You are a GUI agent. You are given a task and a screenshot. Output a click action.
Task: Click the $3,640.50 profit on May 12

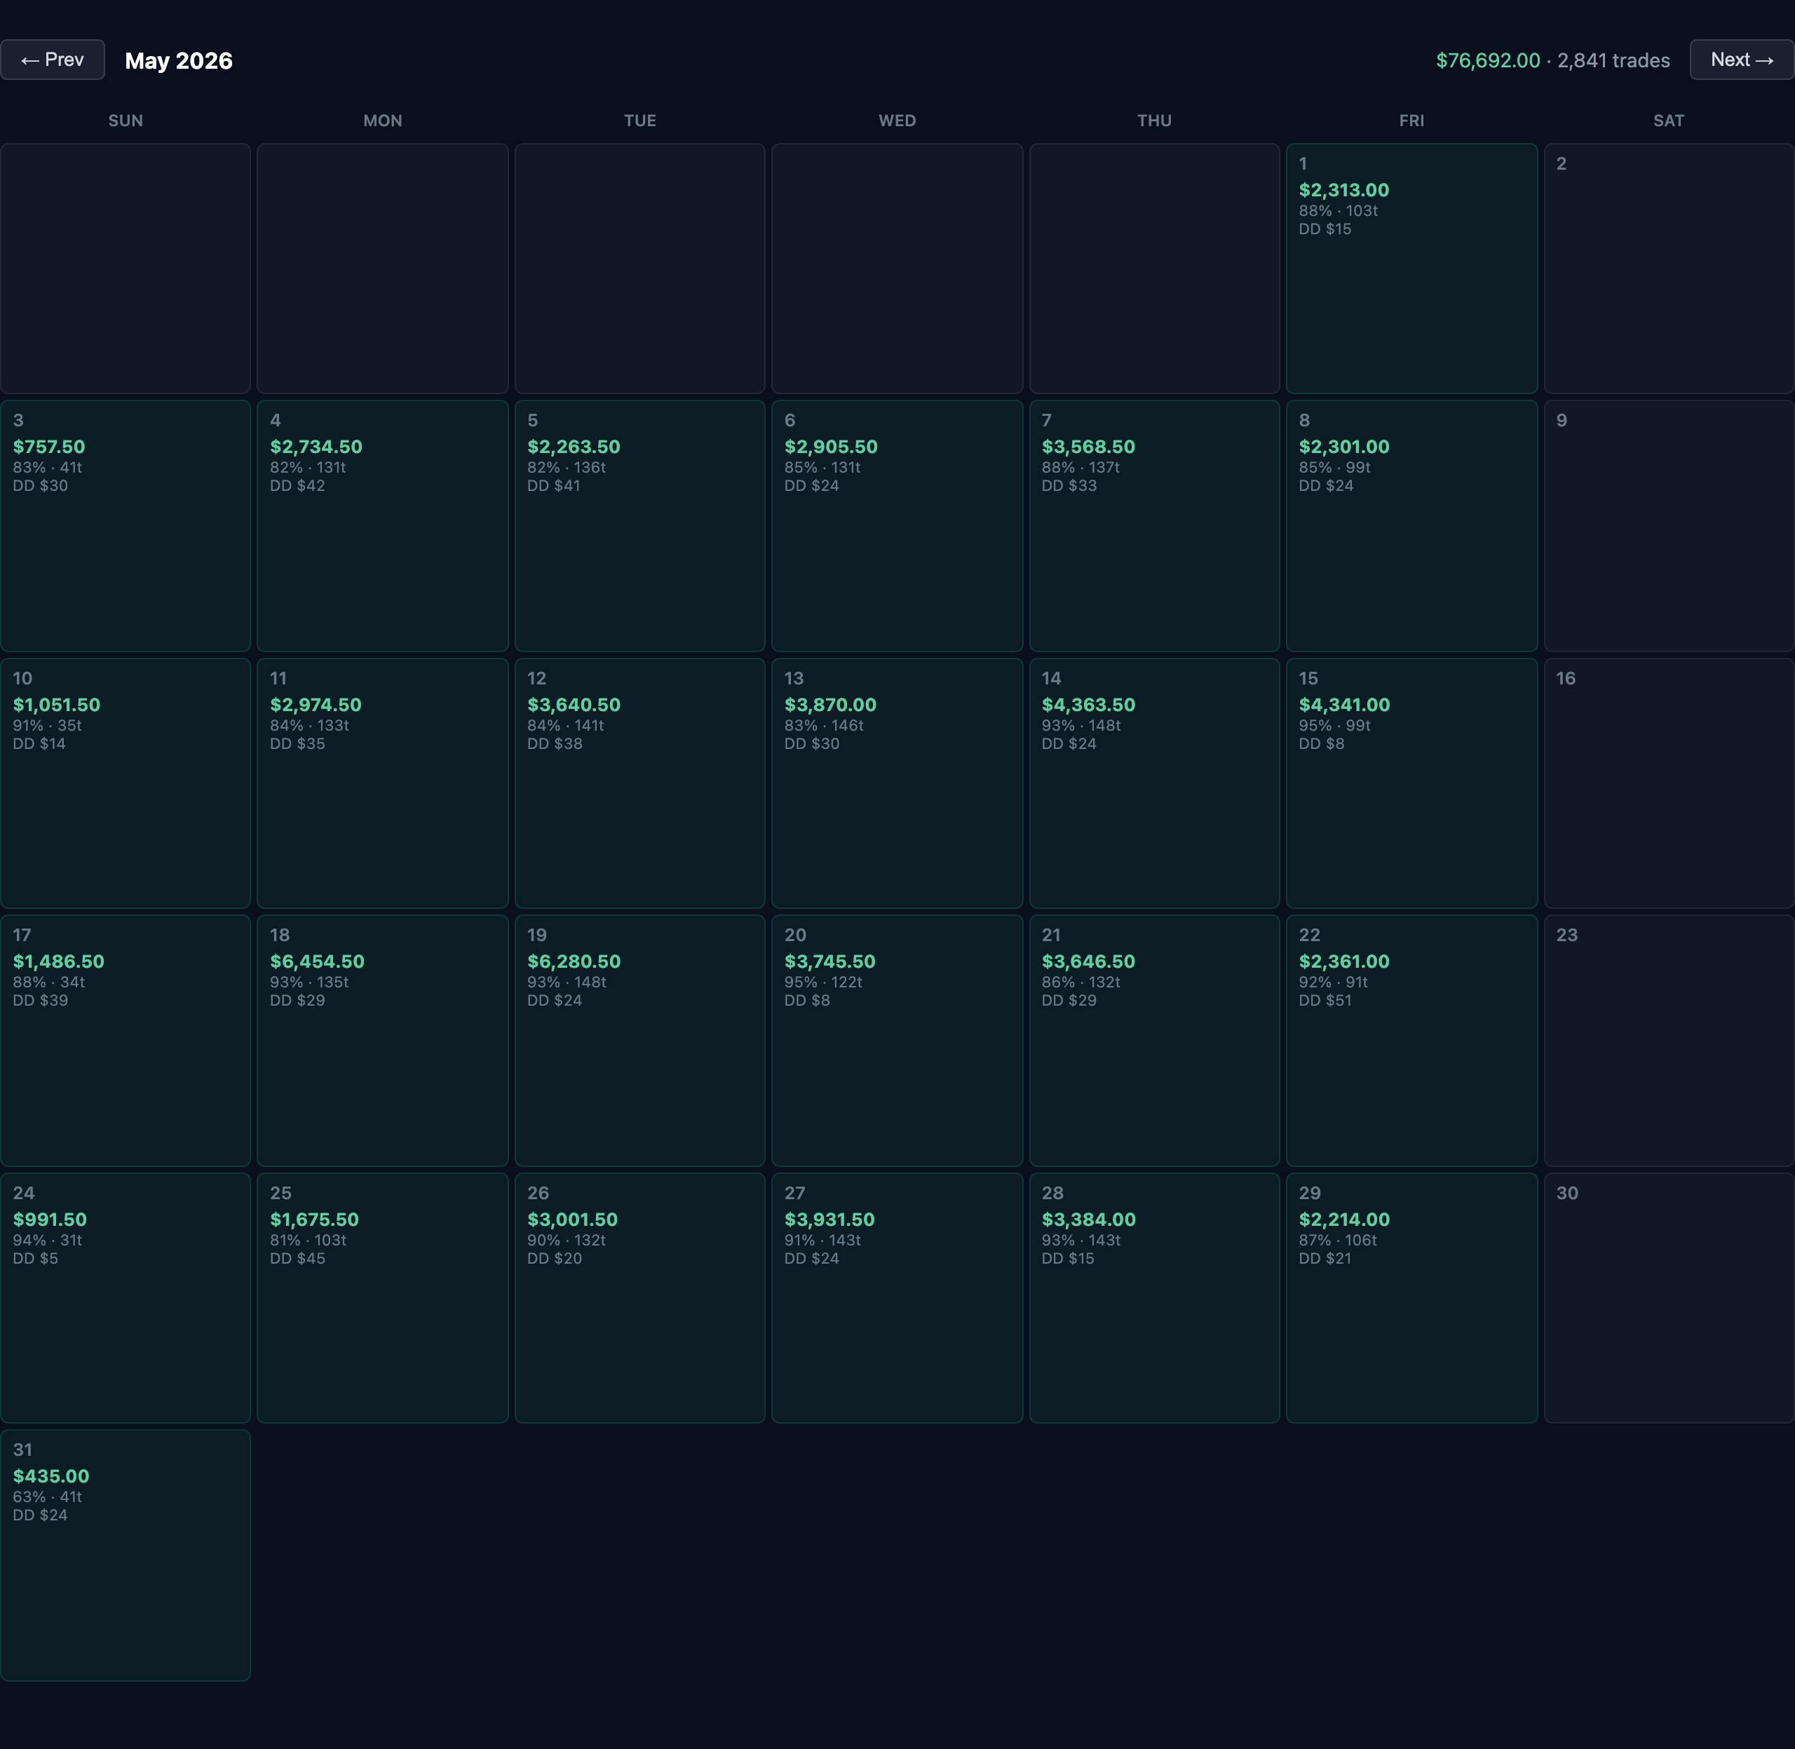574,705
